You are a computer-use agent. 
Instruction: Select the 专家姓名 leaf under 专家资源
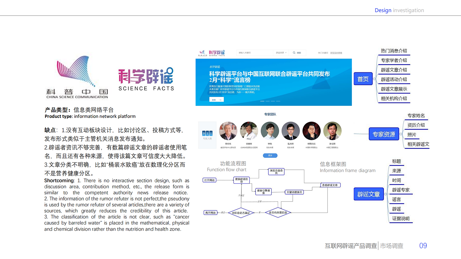(x=416, y=116)
